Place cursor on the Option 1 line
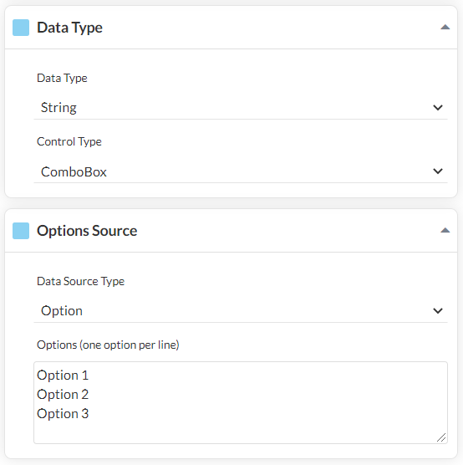This screenshot has height=465, width=463. point(63,376)
